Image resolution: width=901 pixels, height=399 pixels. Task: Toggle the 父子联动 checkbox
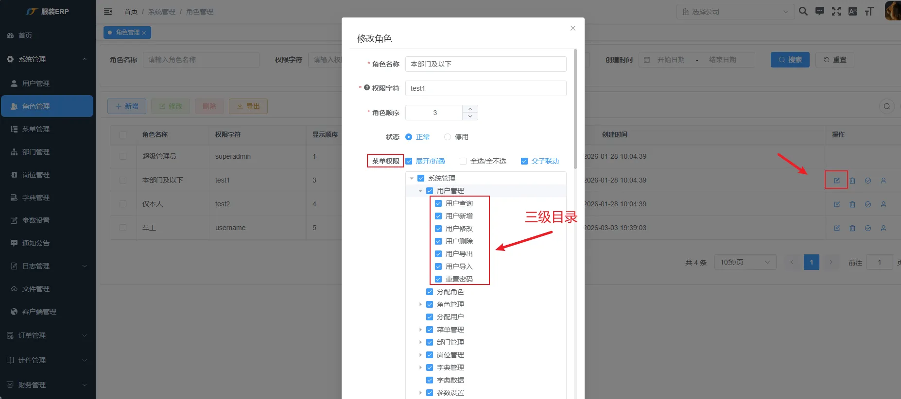tap(524, 161)
